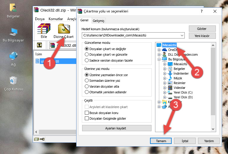Click the drive icon in WinRAR status bar

[36, 139]
